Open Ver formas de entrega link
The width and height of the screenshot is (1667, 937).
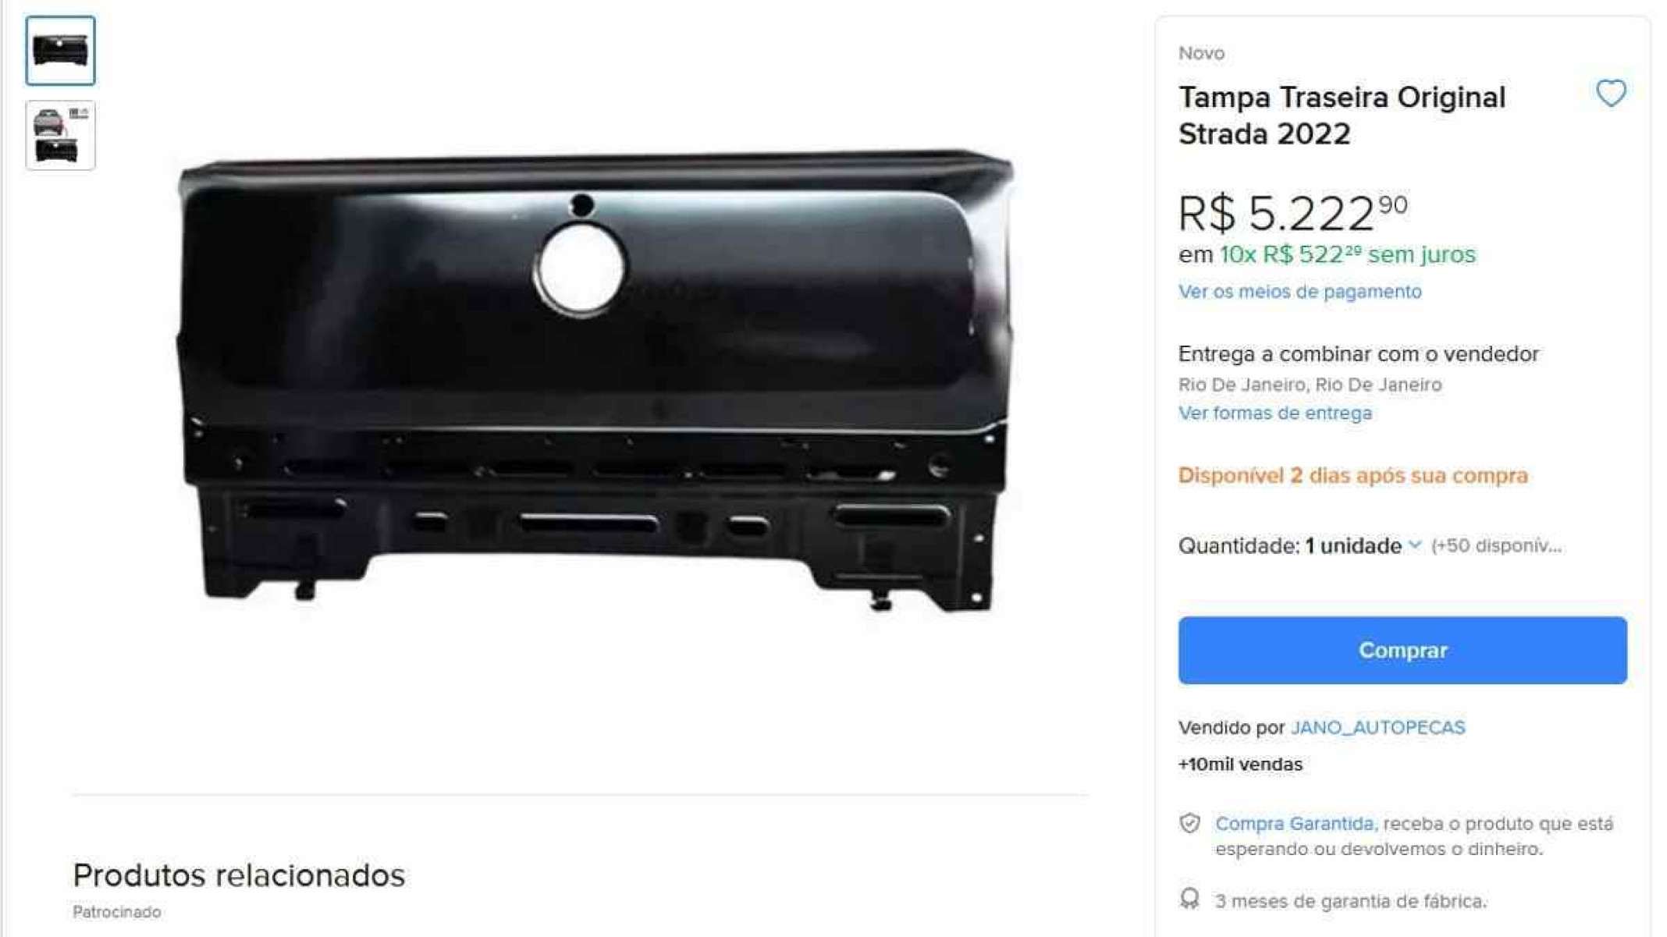coord(1274,413)
